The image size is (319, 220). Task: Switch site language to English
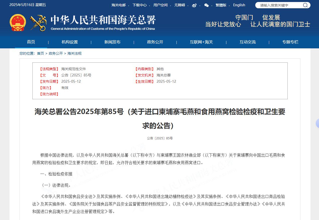point(239,5)
